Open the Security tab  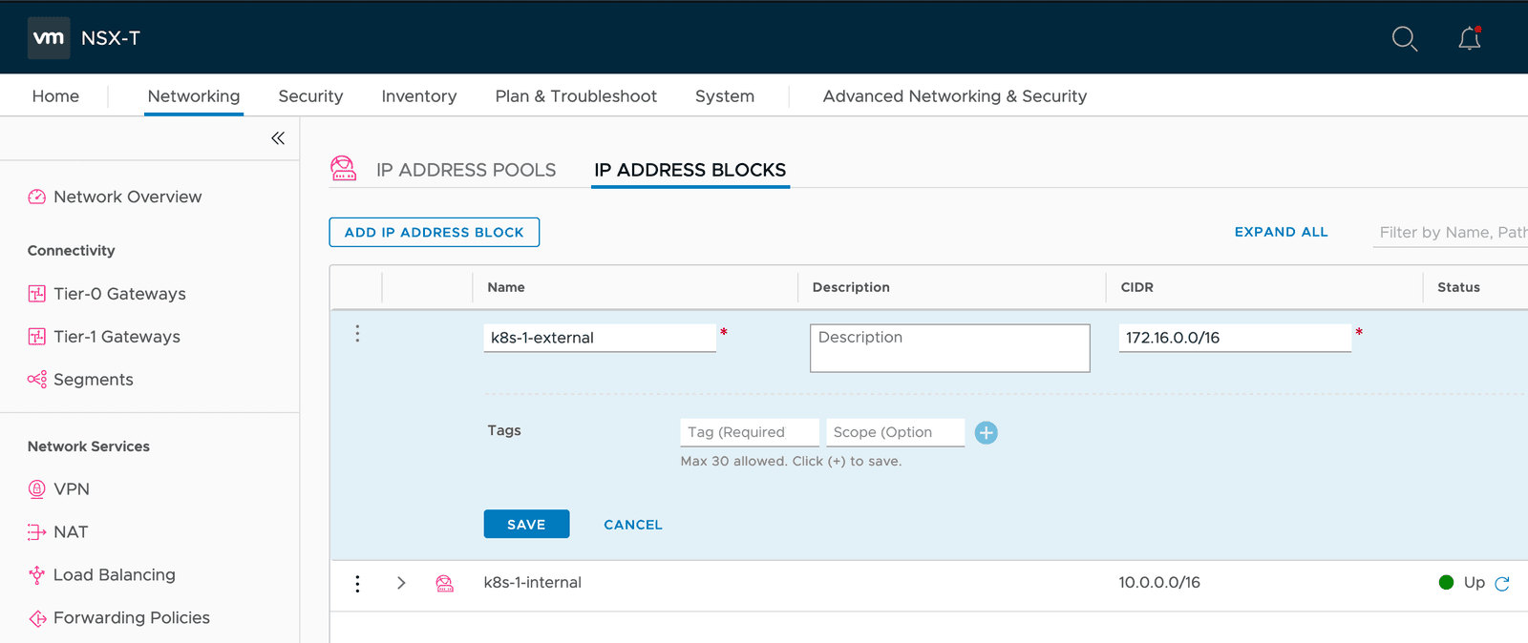310,96
